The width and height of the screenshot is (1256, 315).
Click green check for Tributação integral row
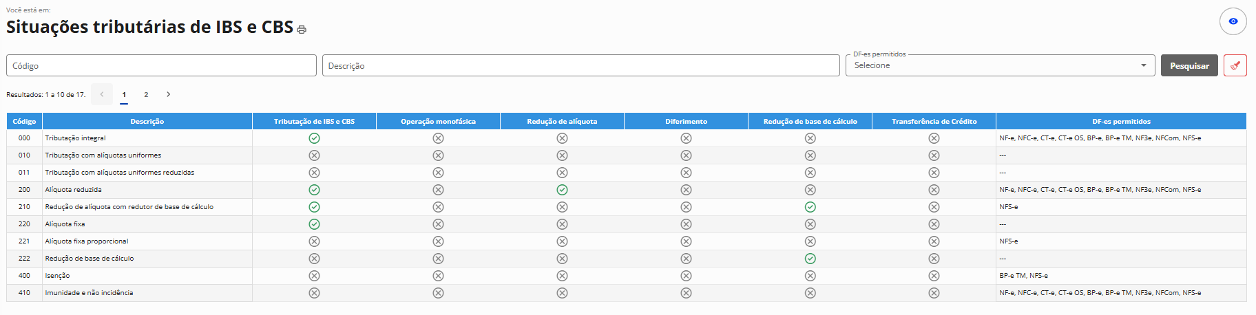tap(314, 138)
